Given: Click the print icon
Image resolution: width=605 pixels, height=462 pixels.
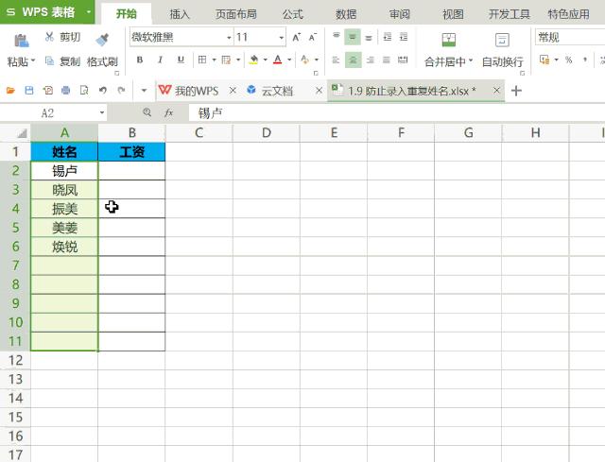Looking at the screenshot, I should (x=66, y=91).
